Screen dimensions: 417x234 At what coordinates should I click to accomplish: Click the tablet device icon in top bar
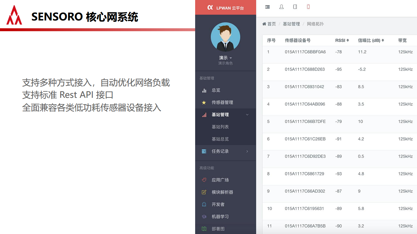[x=295, y=7]
